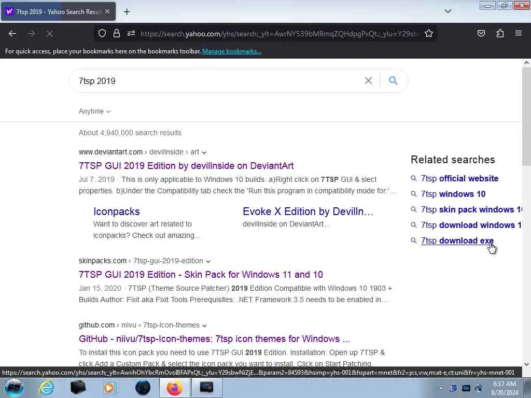Click the browser Back arrow button
The height and width of the screenshot is (398, 531).
pyautogui.click(x=12, y=34)
